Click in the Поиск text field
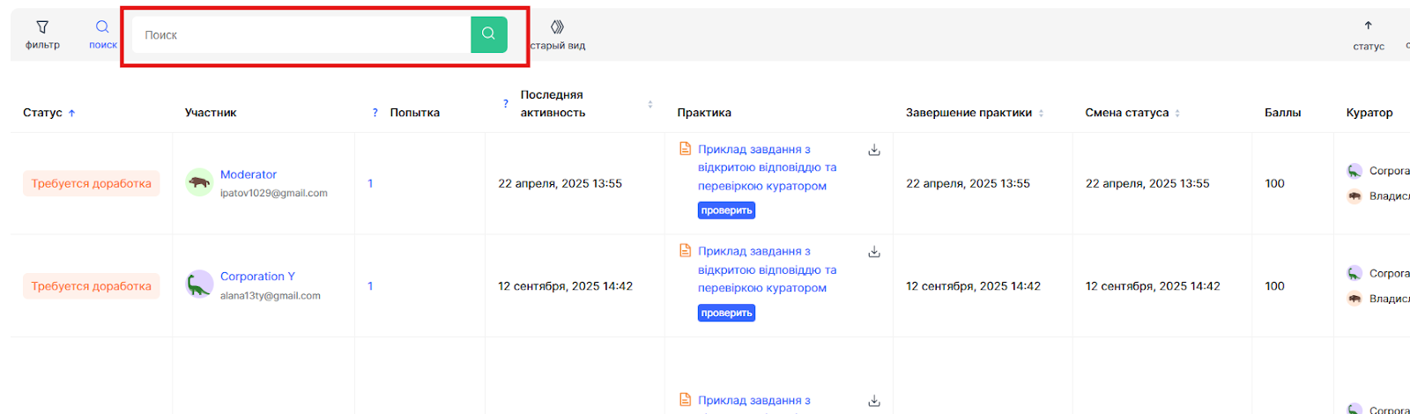The width and height of the screenshot is (1410, 414). (300, 35)
